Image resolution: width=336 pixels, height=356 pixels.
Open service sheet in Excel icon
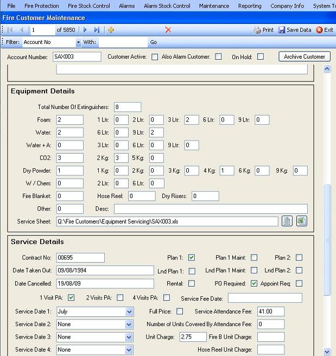302,221
